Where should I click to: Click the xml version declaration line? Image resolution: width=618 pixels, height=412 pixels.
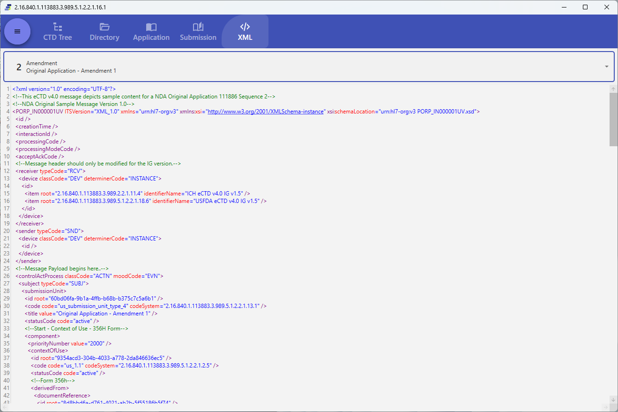click(x=64, y=89)
